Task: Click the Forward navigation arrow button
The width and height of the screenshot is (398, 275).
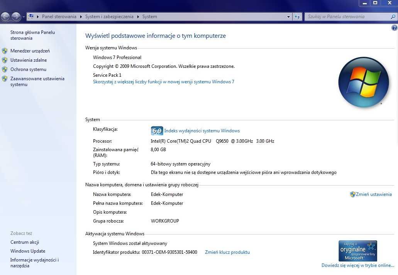Action: click(16, 17)
